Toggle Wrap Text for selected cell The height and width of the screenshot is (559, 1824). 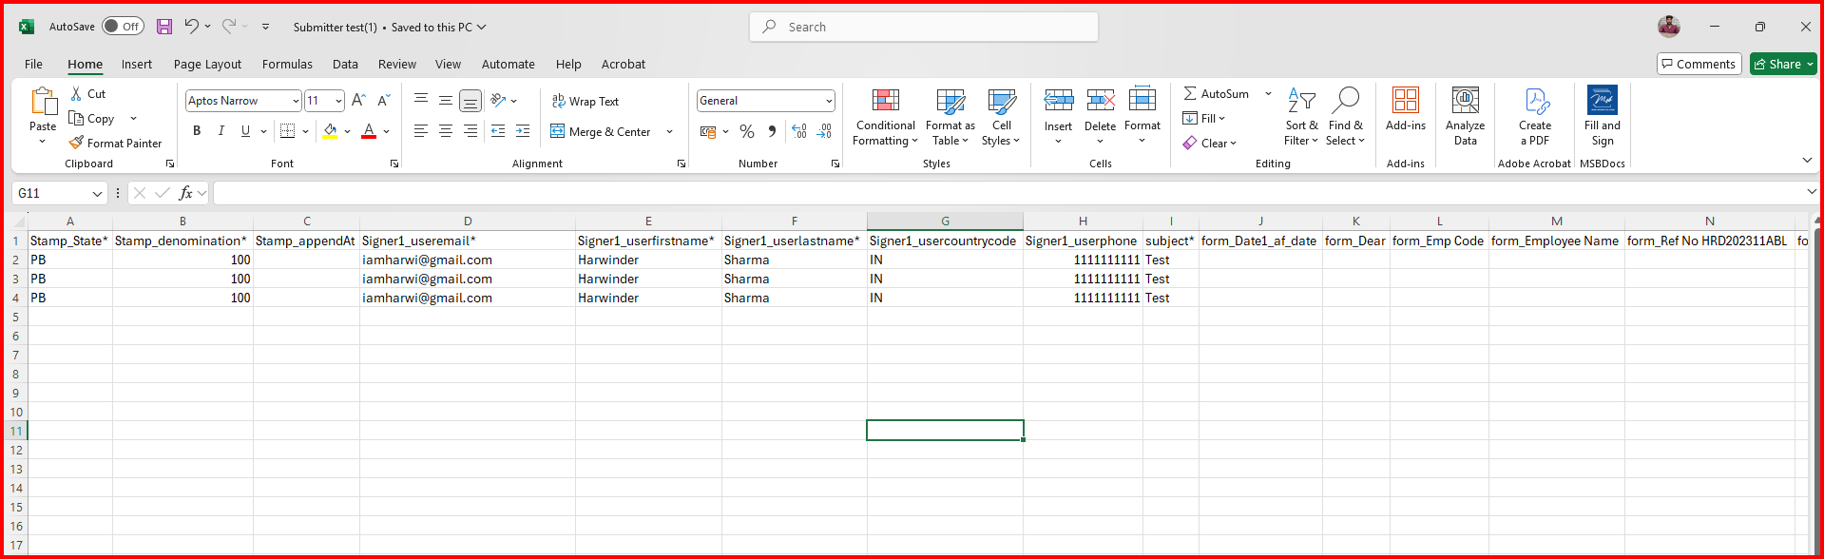(586, 101)
